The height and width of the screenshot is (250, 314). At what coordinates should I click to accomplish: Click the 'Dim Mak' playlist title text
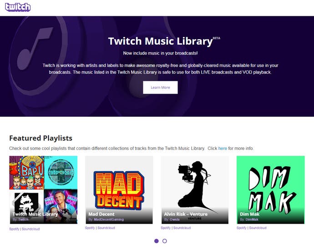[249, 214]
